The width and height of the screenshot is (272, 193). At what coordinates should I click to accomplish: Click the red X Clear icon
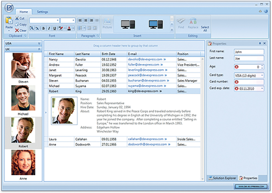tap(17, 30)
